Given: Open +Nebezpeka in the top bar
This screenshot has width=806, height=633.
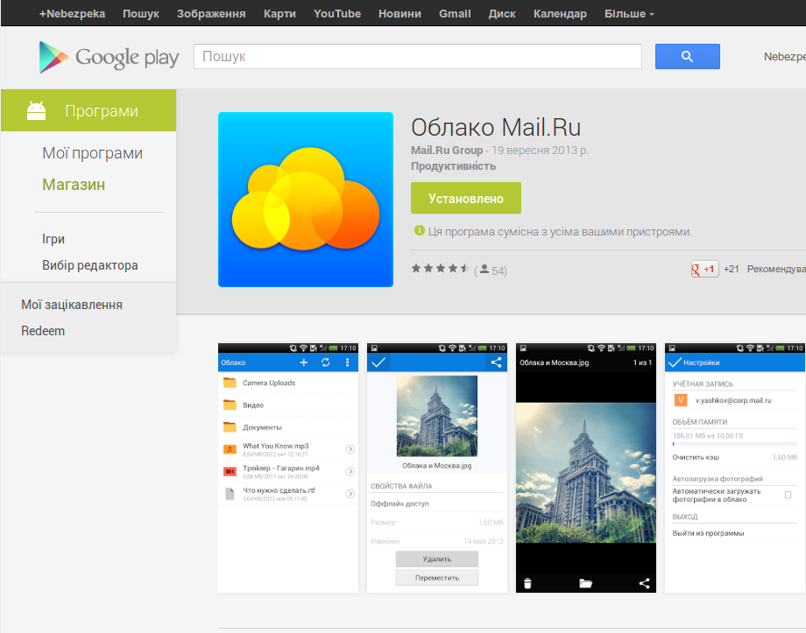Looking at the screenshot, I should coord(73,14).
